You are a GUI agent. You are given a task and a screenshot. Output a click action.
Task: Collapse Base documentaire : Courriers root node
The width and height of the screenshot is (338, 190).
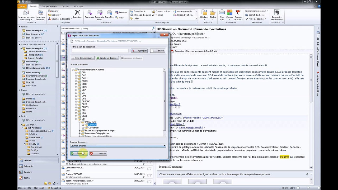pyautogui.click(x=73, y=70)
